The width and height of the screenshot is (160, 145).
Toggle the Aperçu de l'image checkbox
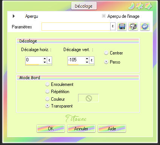pyautogui.click(x=104, y=16)
